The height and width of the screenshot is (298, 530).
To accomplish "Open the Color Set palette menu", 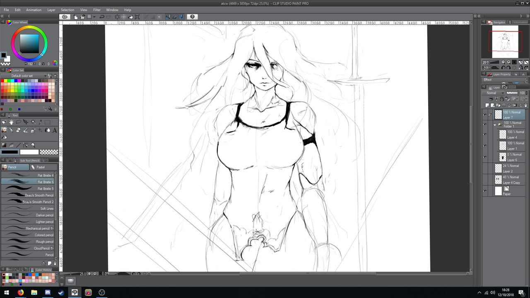I will pyautogui.click(x=3, y=70).
